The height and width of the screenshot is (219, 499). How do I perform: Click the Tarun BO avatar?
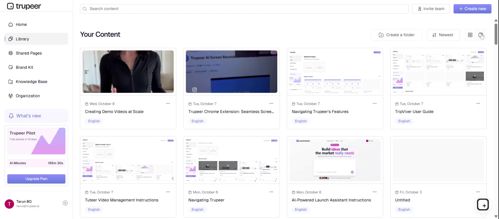[9, 204]
